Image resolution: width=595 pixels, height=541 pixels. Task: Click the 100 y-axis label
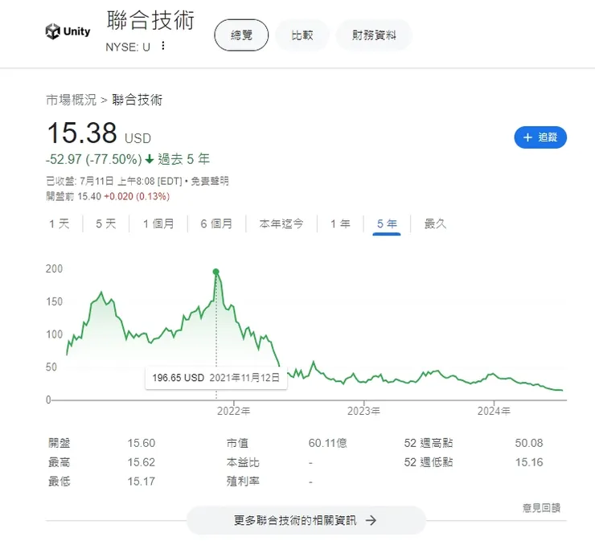pyautogui.click(x=54, y=334)
